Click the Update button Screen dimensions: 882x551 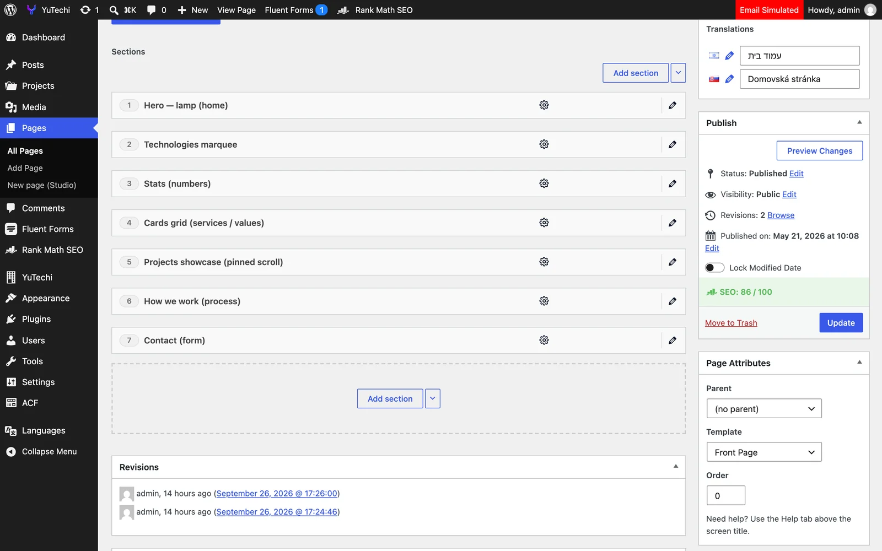pyautogui.click(x=841, y=323)
